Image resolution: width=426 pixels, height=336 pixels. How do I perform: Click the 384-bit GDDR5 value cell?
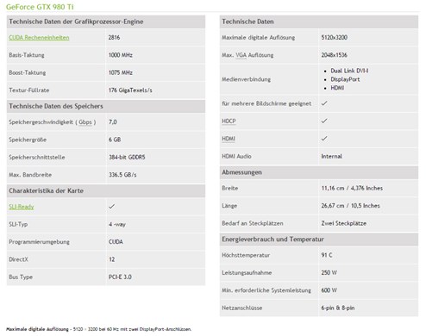click(x=156, y=157)
